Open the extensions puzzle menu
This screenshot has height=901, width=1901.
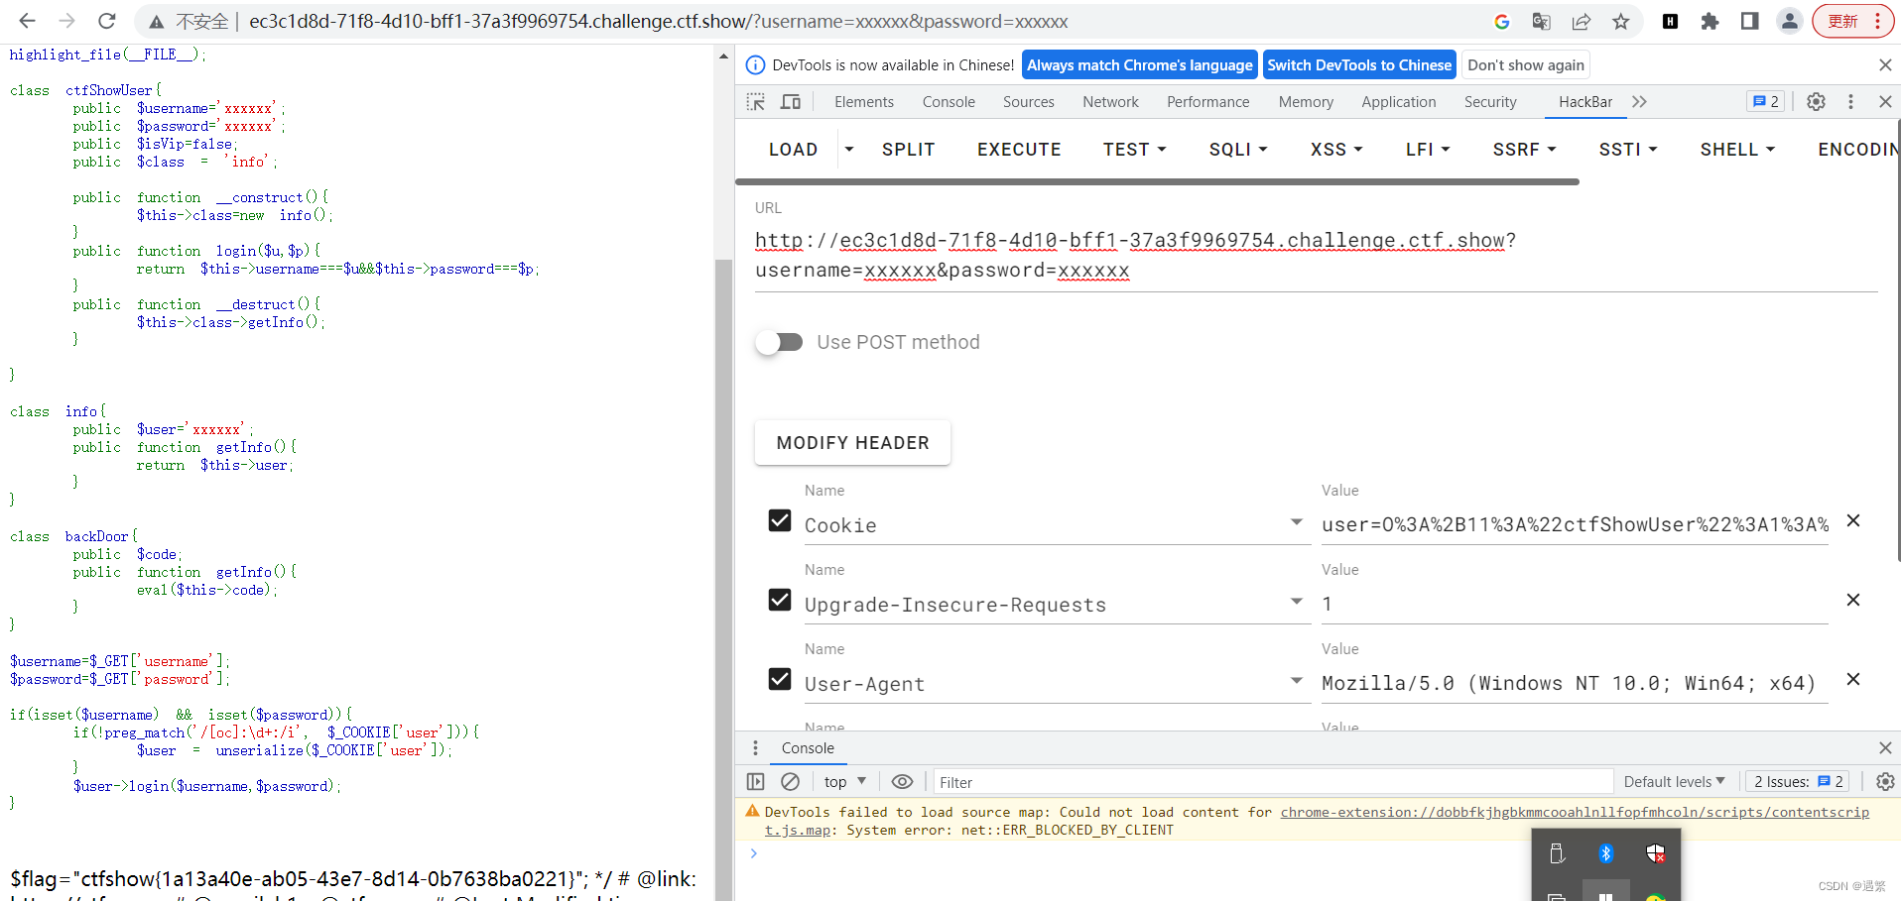tap(1710, 21)
